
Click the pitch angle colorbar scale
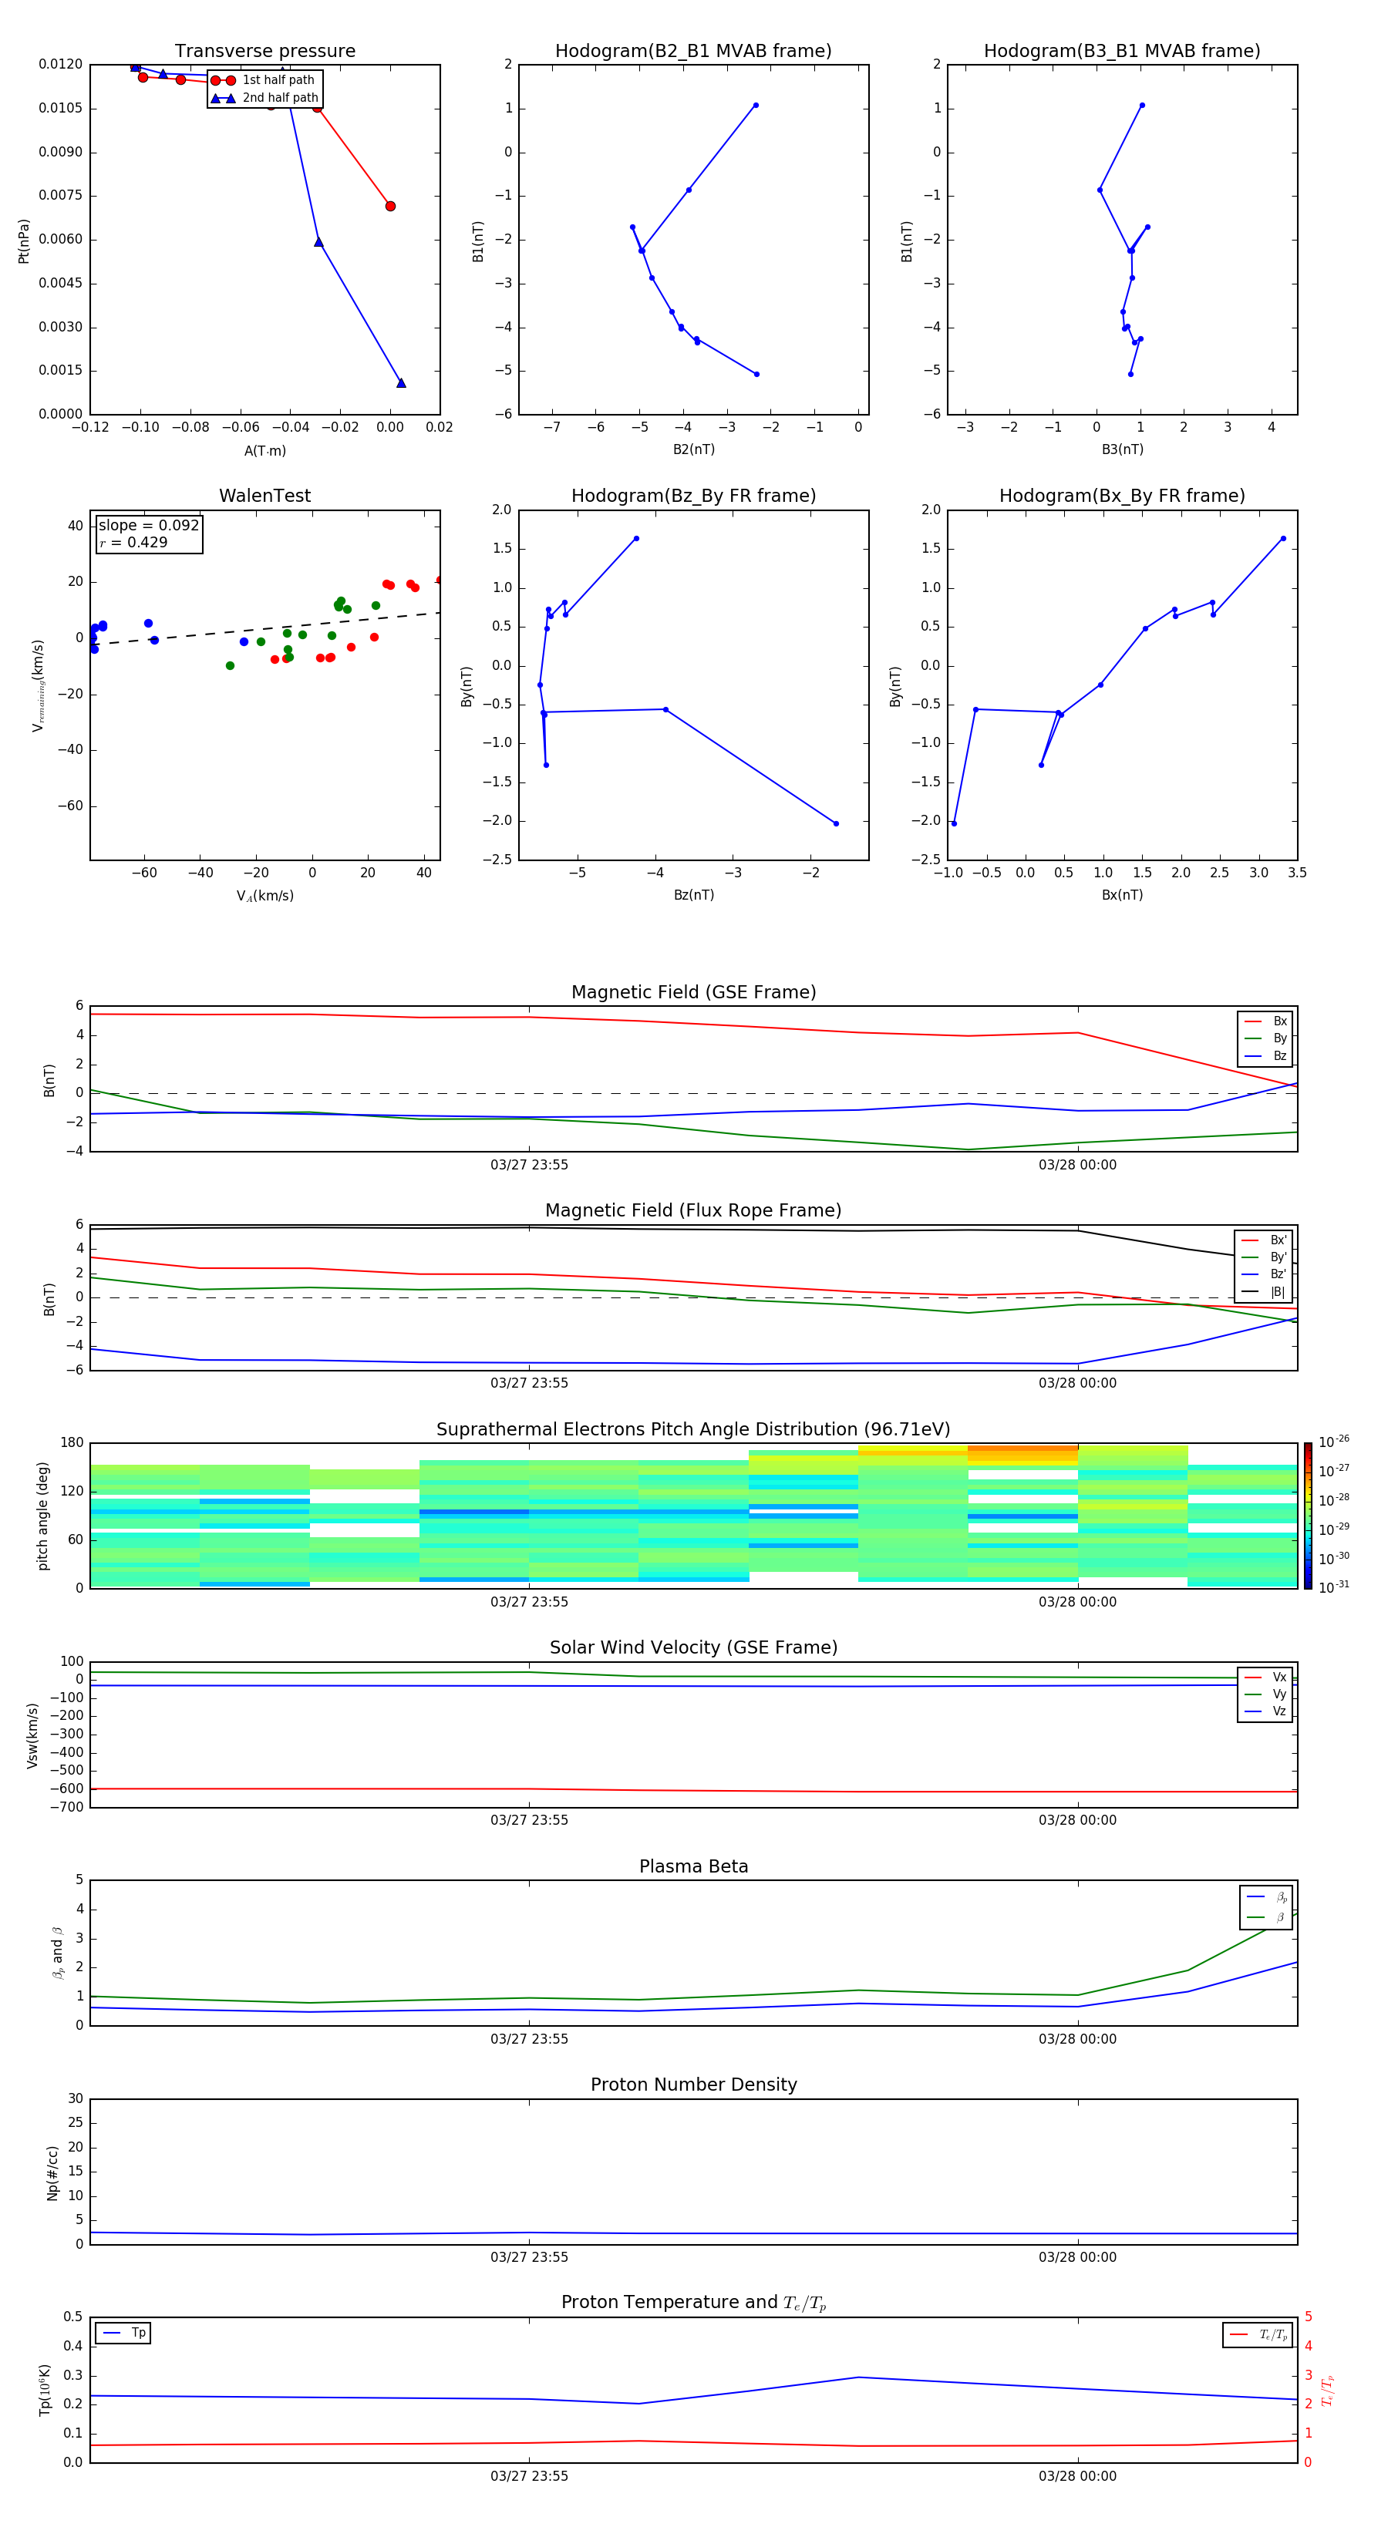(x=1307, y=1516)
